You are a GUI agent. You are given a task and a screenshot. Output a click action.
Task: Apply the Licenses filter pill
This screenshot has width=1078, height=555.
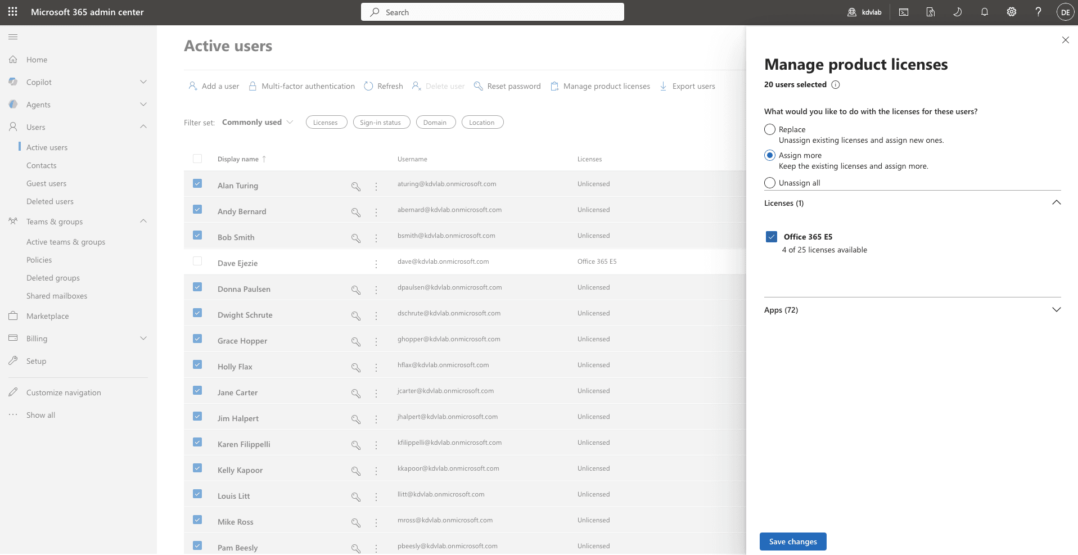point(326,122)
